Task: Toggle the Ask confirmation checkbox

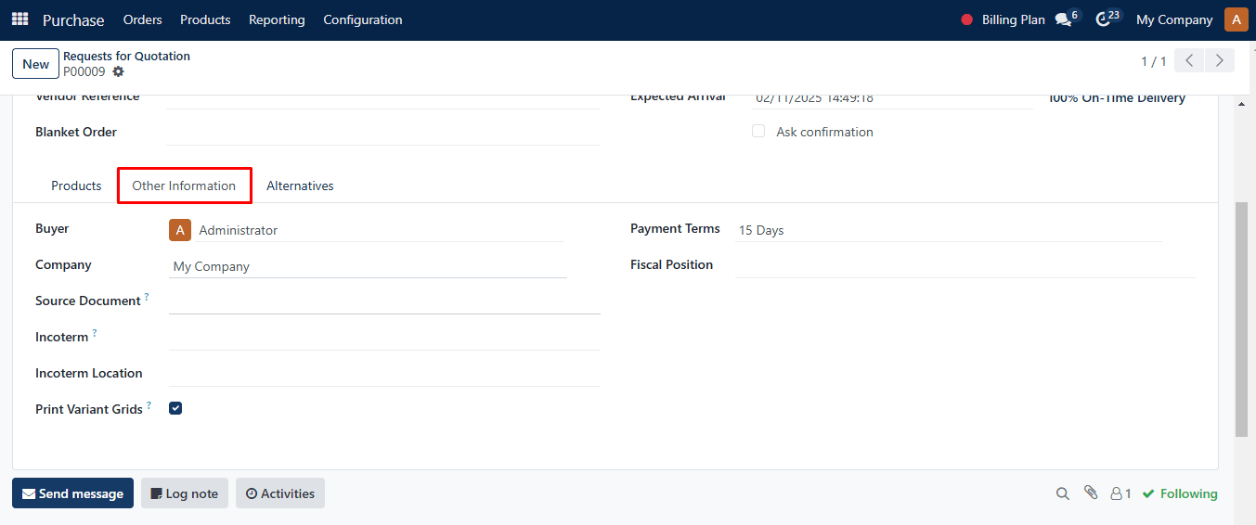Action: point(758,132)
